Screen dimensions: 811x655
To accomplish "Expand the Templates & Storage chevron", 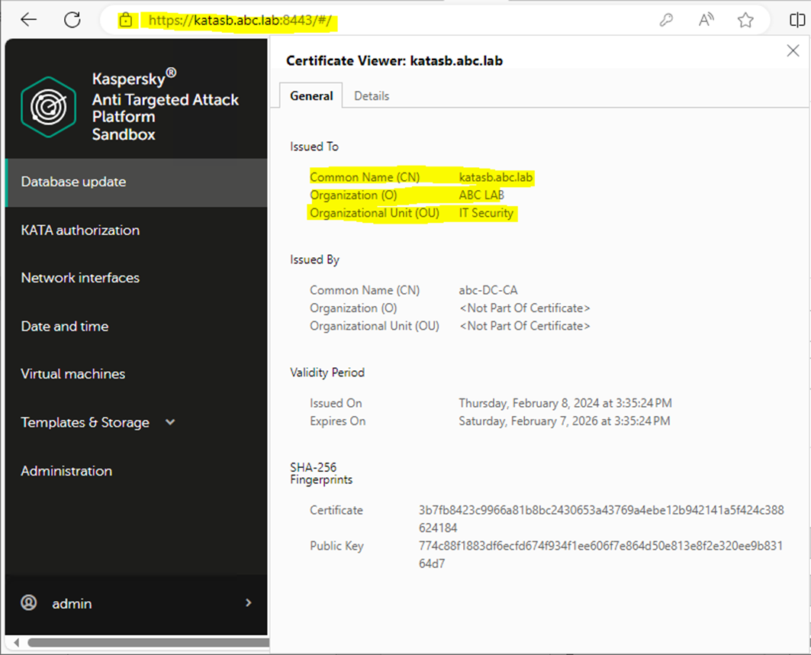I will [x=170, y=422].
